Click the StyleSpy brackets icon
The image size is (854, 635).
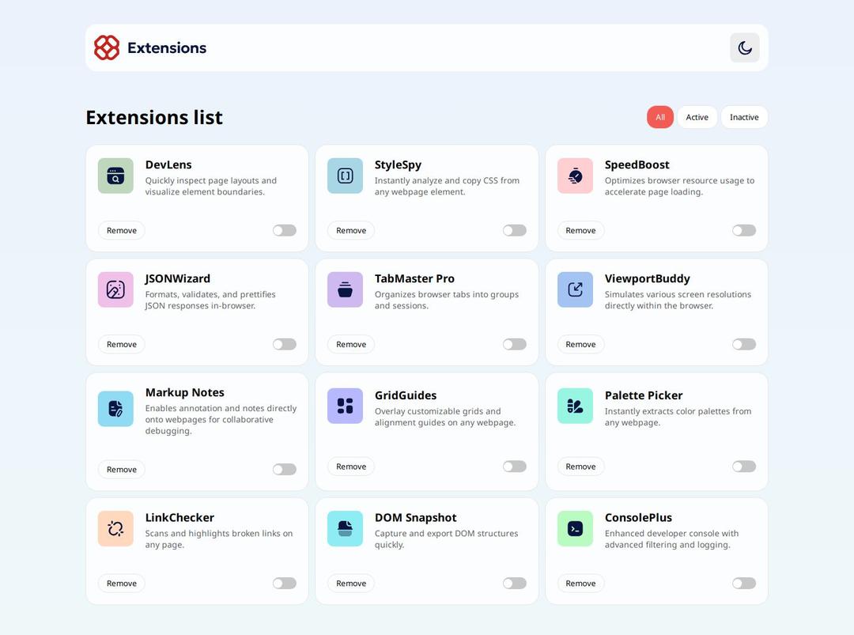[x=345, y=176]
